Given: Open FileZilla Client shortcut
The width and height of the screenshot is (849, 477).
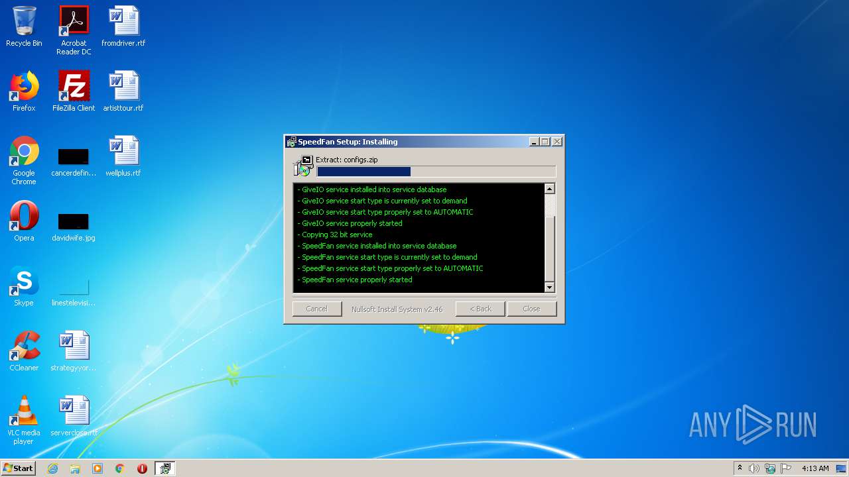Looking at the screenshot, I should click(74, 91).
